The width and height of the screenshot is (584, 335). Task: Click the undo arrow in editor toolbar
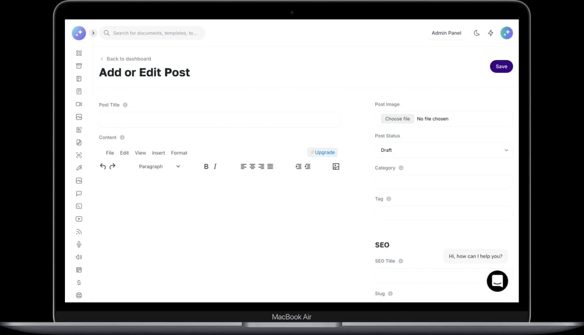pyautogui.click(x=103, y=166)
